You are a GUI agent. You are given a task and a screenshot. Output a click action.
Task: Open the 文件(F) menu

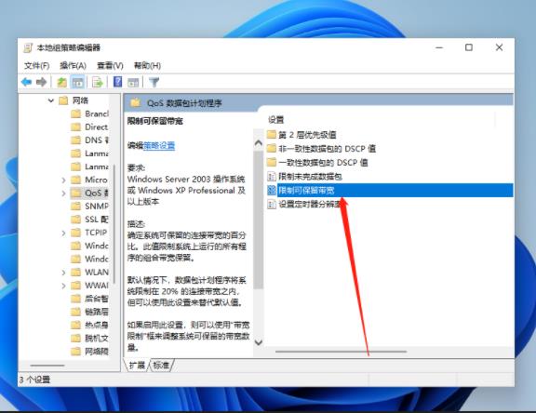[x=36, y=65]
